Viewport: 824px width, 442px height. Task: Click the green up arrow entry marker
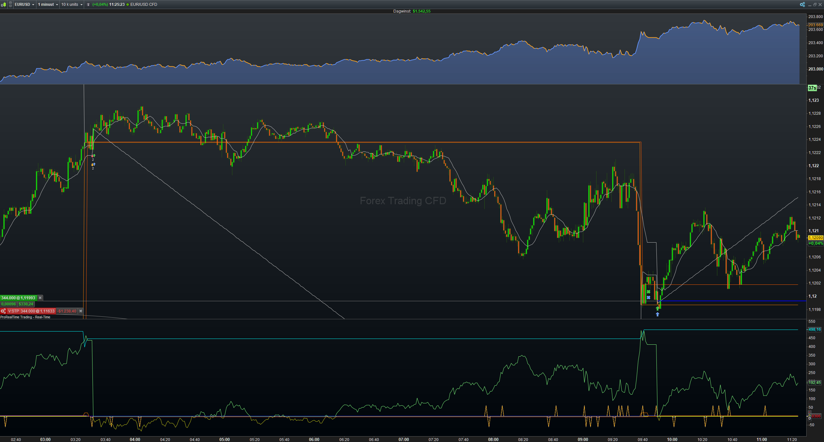(x=657, y=309)
